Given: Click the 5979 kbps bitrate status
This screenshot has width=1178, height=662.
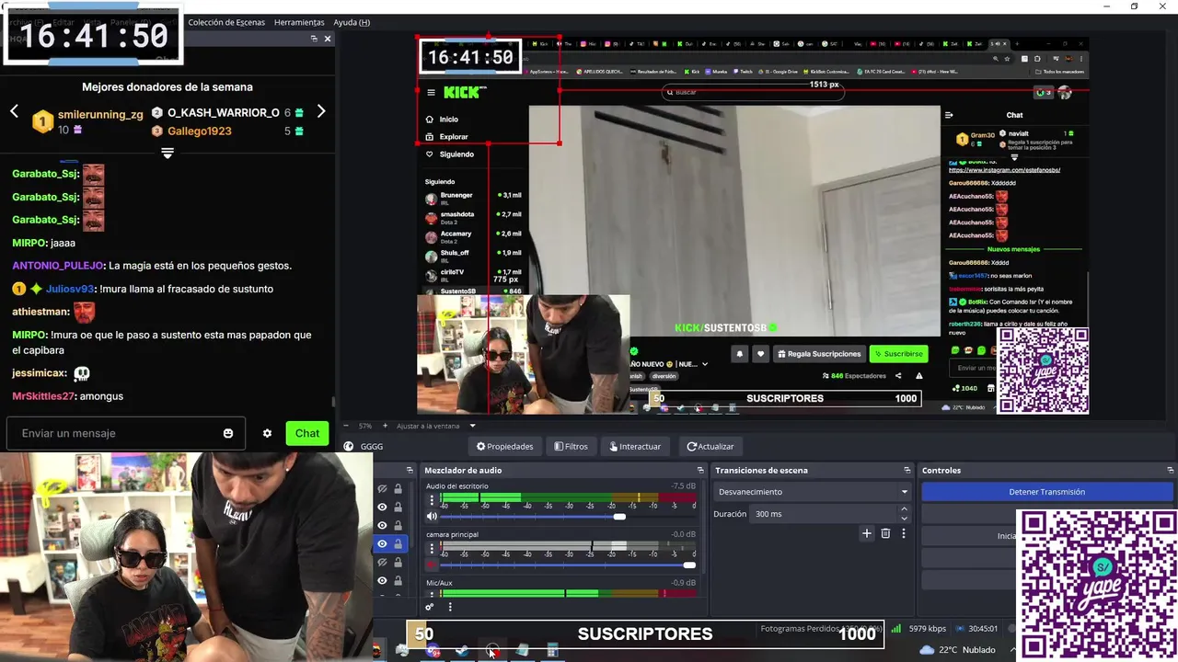Looking at the screenshot, I should pos(927,629).
